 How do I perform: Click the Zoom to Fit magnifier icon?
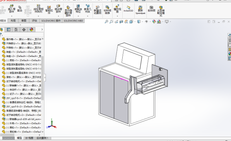(x=106, y=22)
